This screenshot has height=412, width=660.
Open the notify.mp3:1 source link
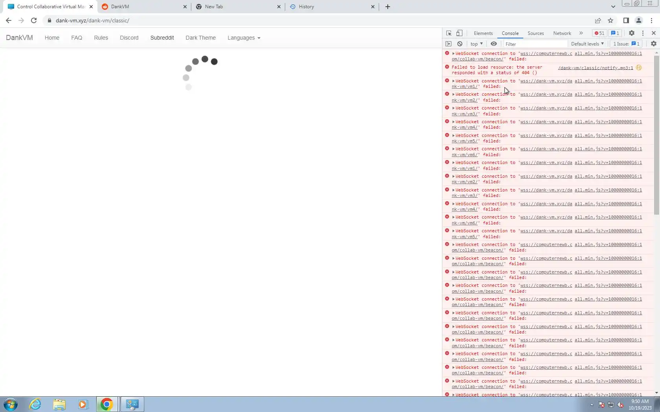coord(596,68)
